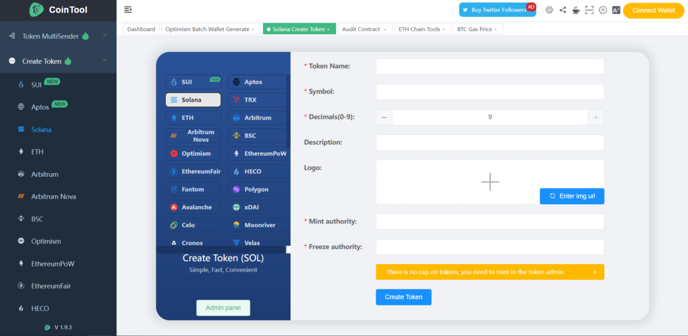Select BSC in the sidebar

(58, 219)
